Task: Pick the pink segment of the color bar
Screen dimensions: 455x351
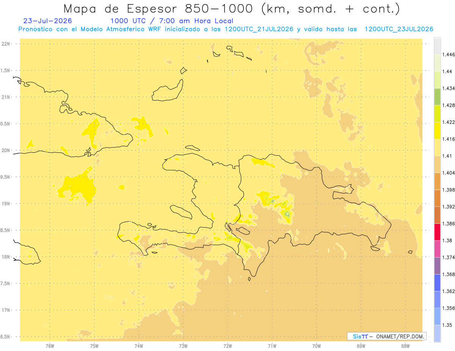Action: (437, 248)
